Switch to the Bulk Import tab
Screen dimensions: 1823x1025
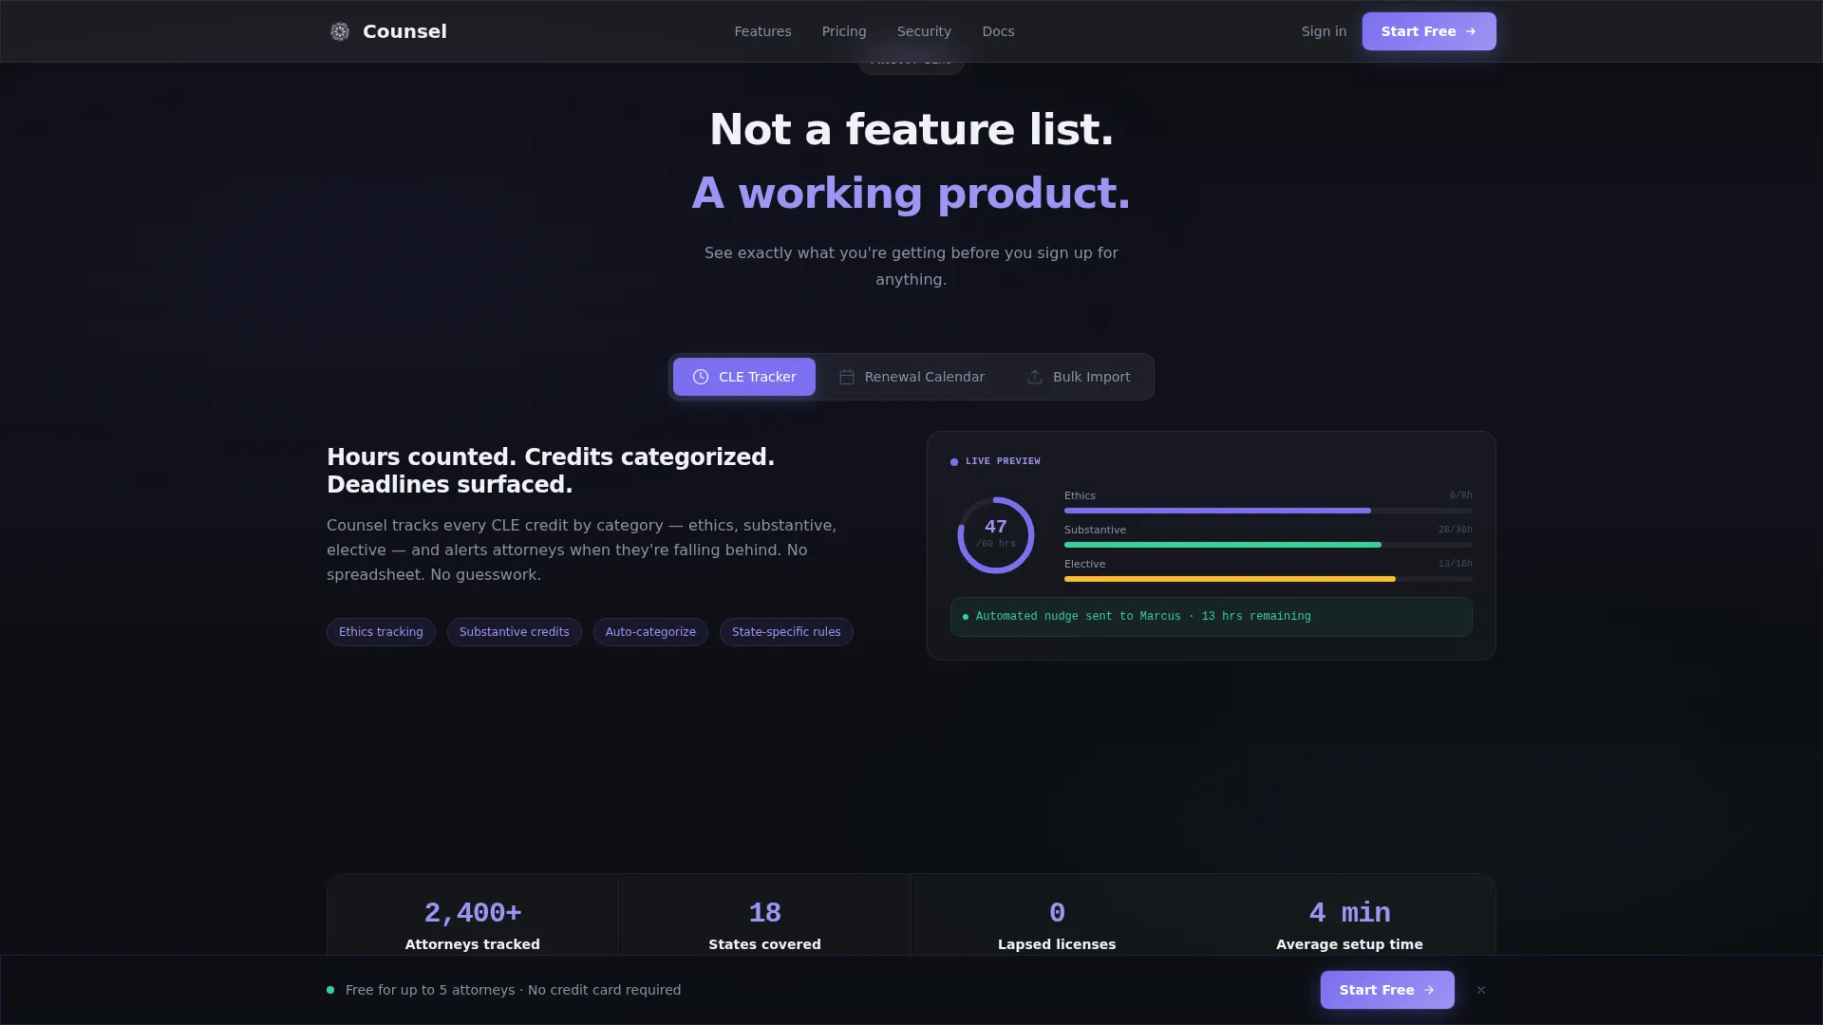point(1079,377)
